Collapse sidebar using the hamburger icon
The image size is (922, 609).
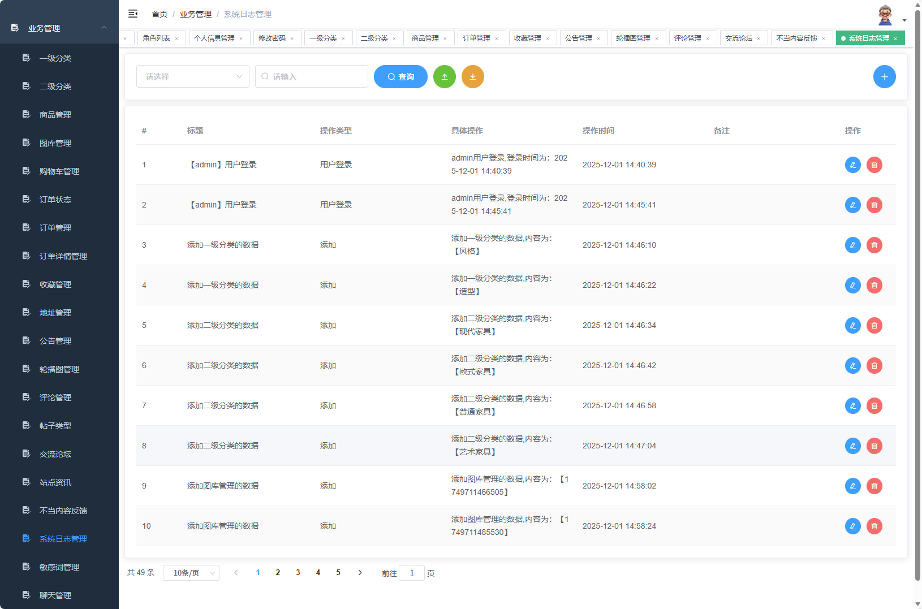[x=133, y=14]
